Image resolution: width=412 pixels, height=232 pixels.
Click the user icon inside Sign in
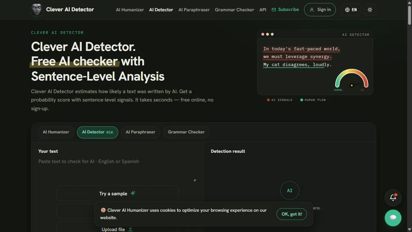312,10
